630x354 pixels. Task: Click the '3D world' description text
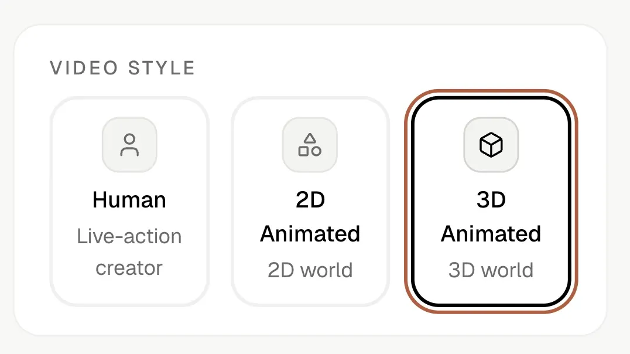tap(491, 270)
